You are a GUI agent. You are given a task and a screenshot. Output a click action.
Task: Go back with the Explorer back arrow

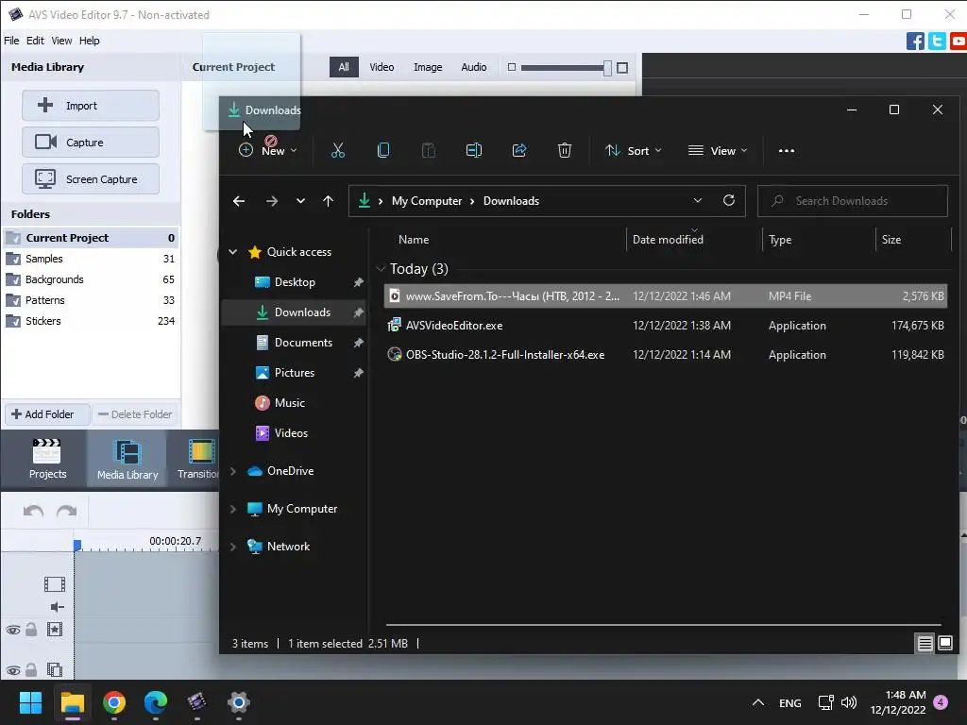click(x=239, y=201)
